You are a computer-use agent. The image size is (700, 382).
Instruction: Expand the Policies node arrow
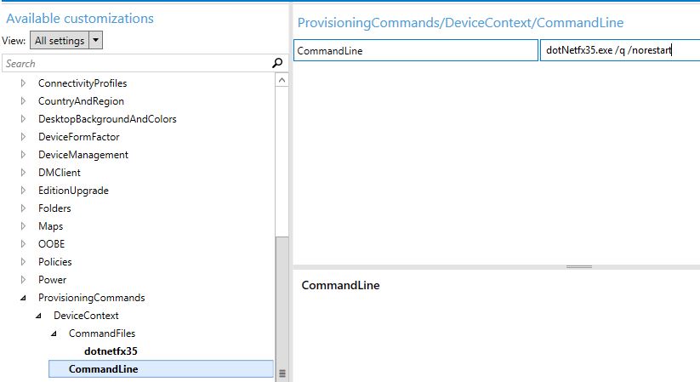click(x=23, y=262)
